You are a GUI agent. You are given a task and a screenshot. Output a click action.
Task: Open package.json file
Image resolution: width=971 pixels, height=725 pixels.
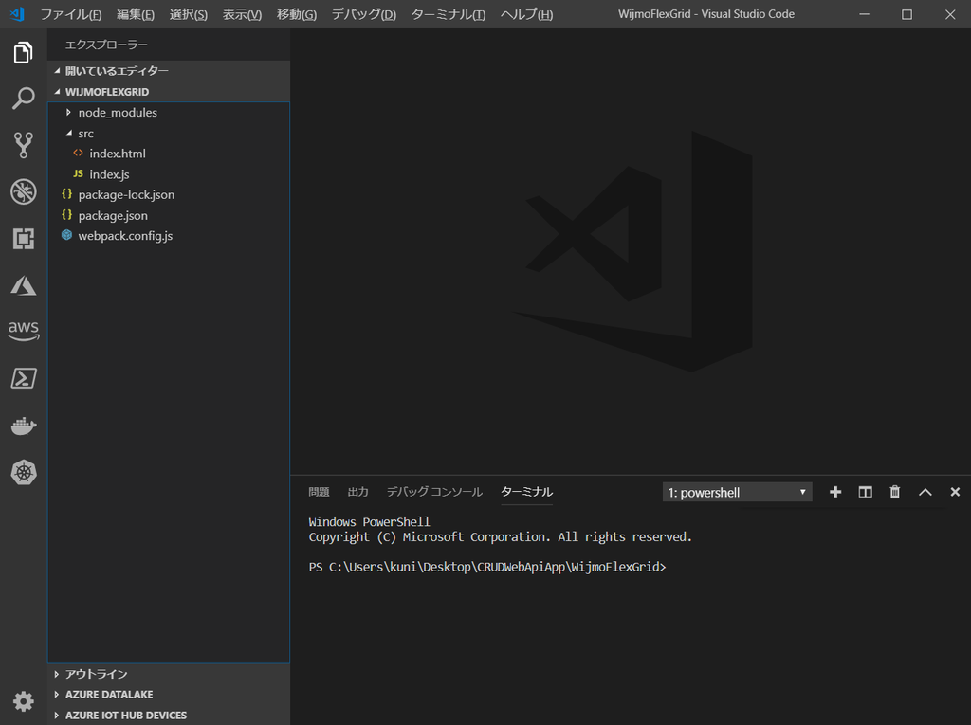169,215
